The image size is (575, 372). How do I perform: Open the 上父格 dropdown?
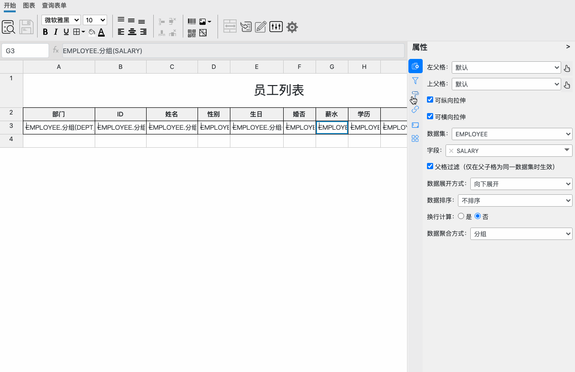(506, 84)
